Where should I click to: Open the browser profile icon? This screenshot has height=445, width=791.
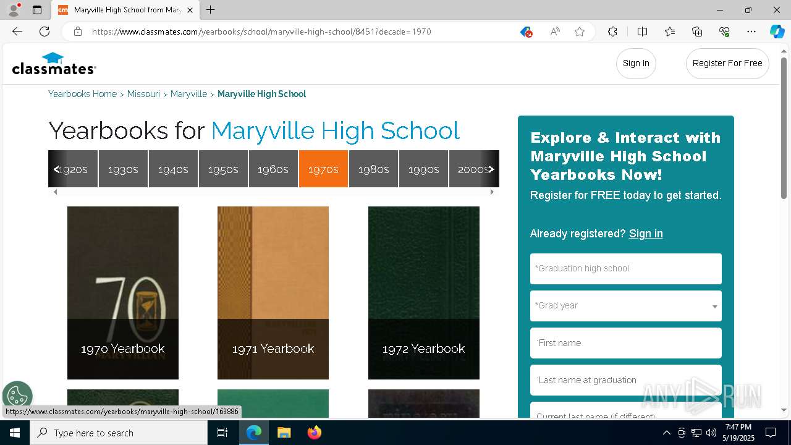point(14,10)
